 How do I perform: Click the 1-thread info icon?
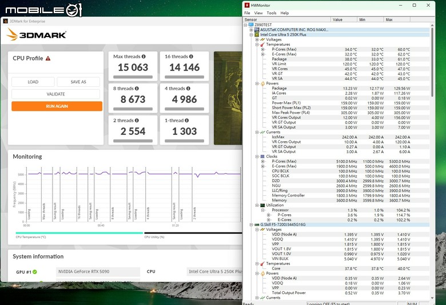pos(186,121)
